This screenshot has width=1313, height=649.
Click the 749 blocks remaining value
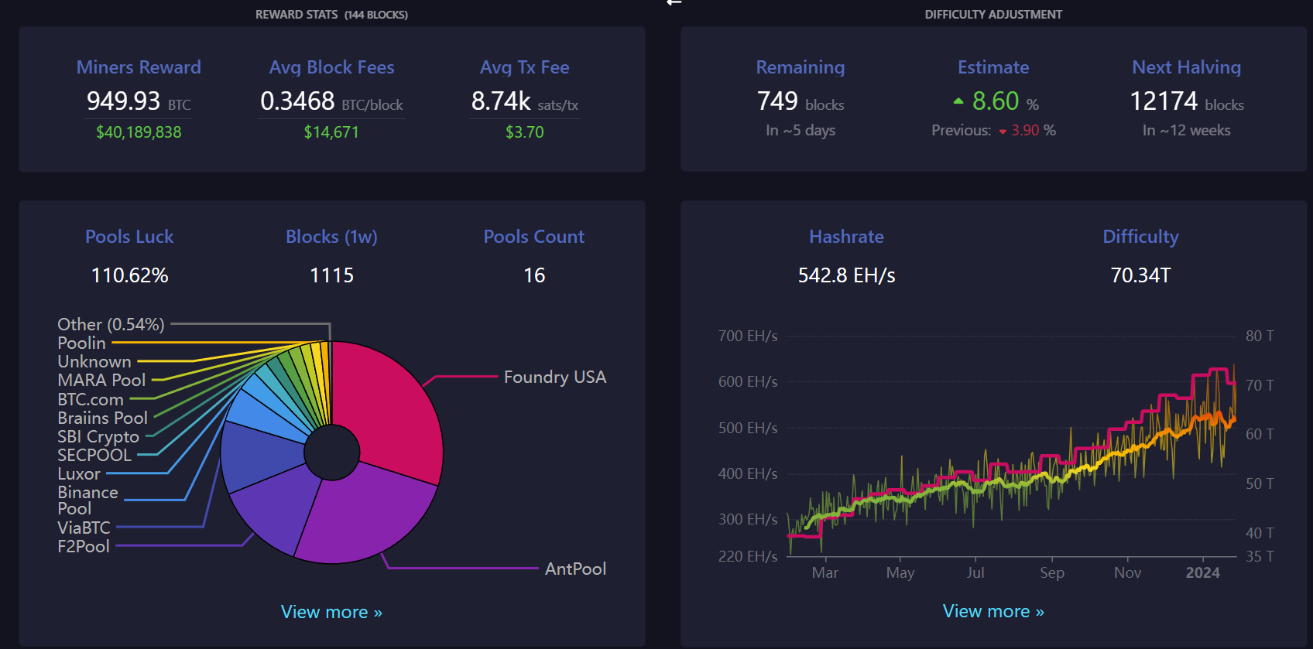[x=800, y=101]
